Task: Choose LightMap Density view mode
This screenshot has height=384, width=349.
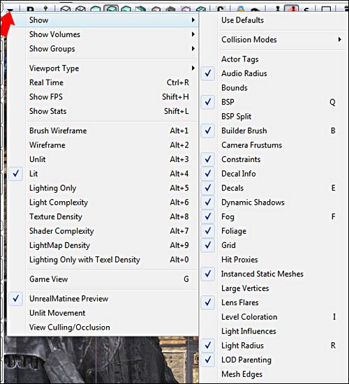Action: 103,245
